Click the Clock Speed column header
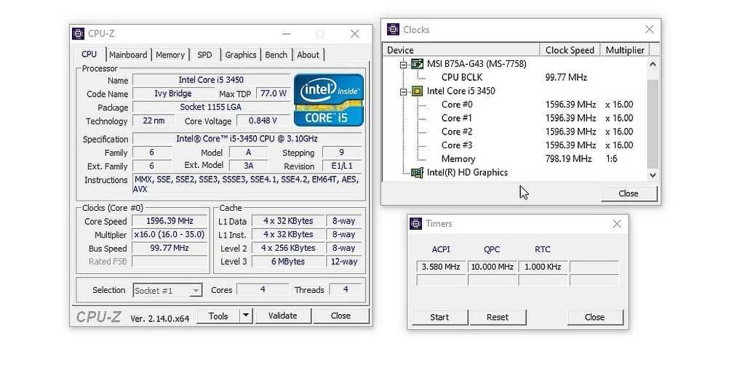 (x=570, y=50)
